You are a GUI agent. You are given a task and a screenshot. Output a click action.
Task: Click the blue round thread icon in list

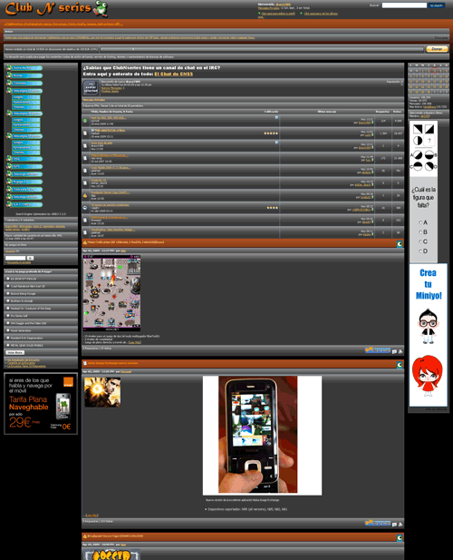coord(85,208)
